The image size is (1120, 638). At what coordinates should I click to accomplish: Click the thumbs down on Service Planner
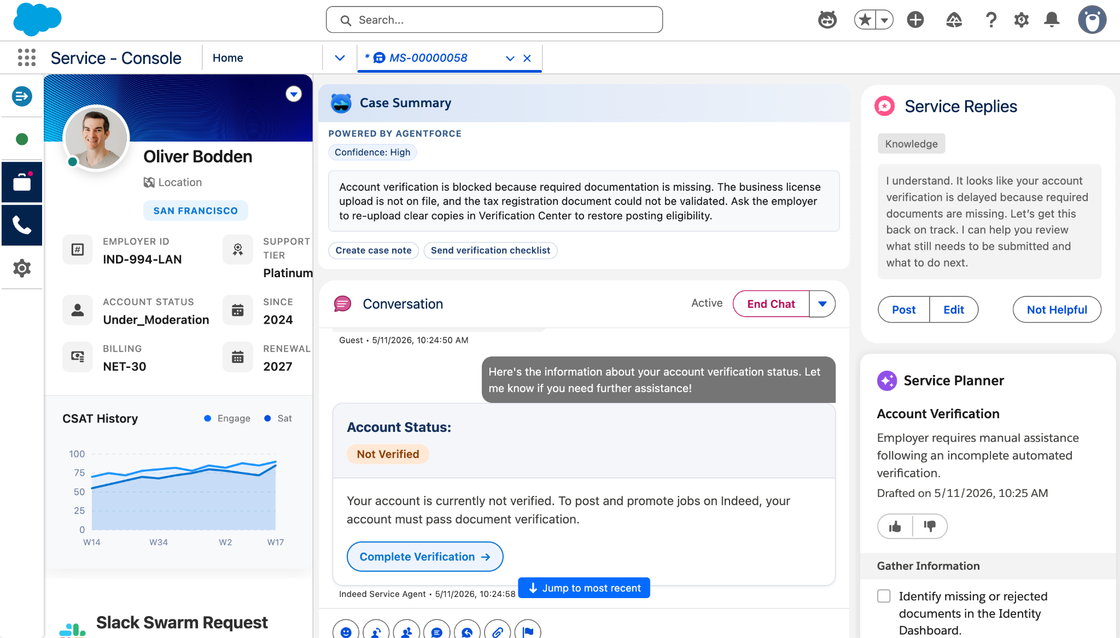930,526
